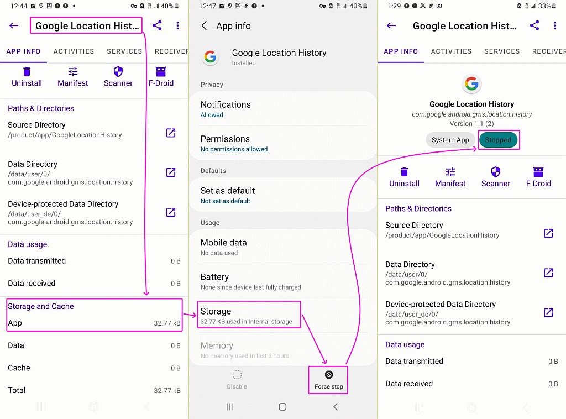Tap the Cache 0 B row
566x419 pixels.
click(94, 368)
